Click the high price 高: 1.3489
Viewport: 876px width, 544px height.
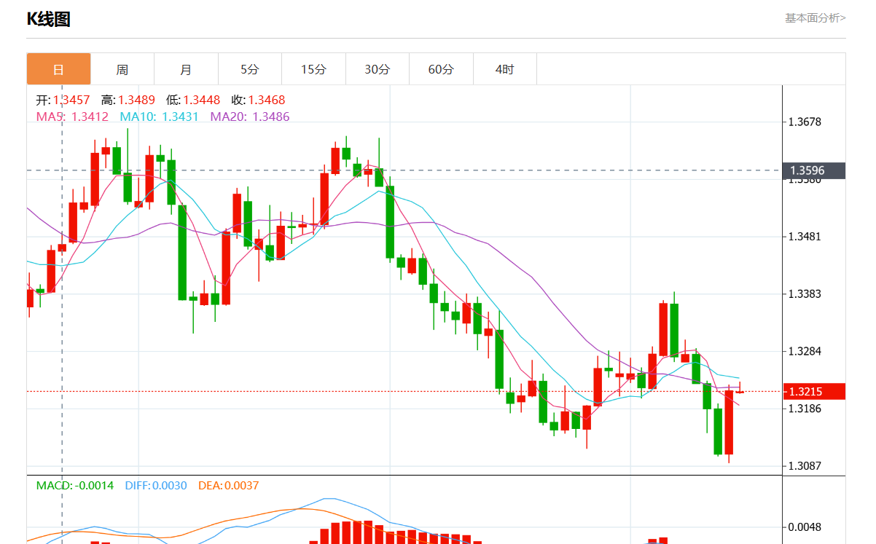(x=128, y=100)
